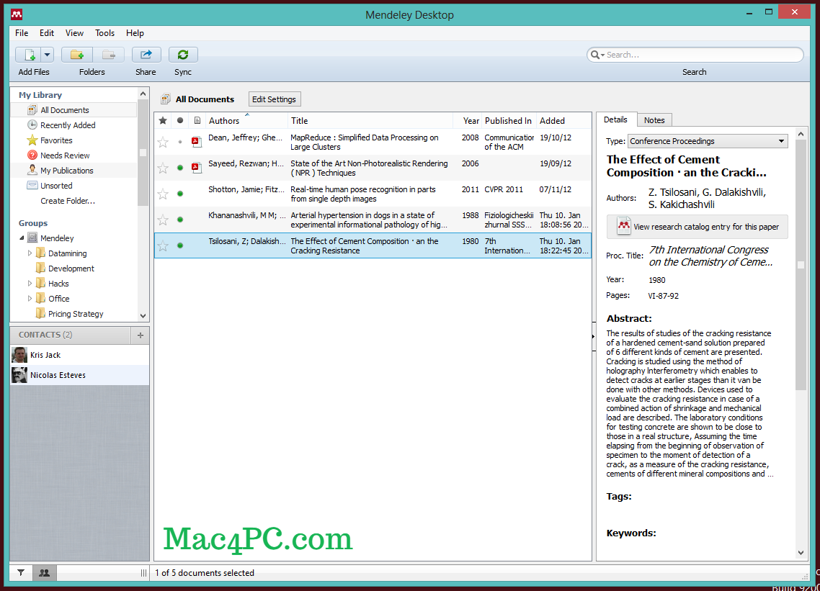820x591 pixels.
Task: Star the Dean, Jeffrey MapReduce document
Action: coord(163,142)
